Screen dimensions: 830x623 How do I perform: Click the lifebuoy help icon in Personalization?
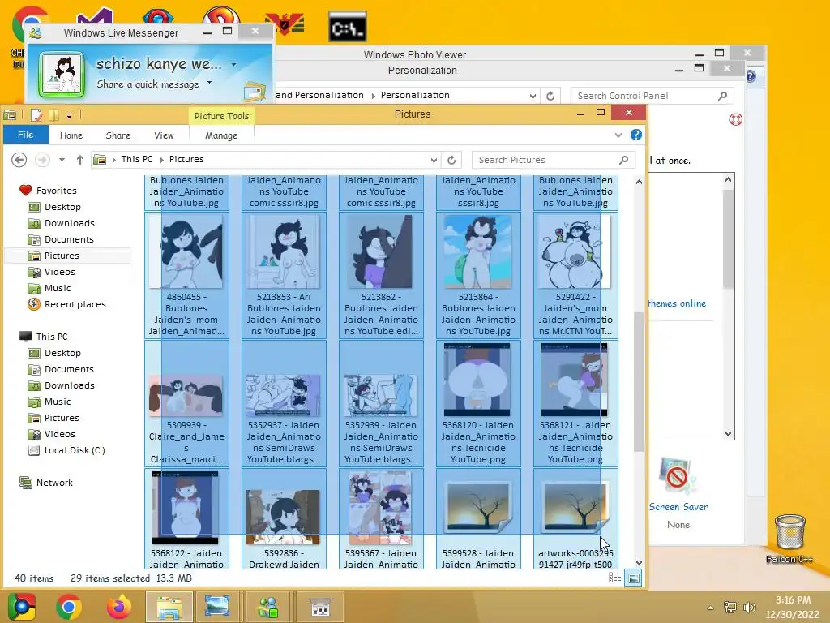point(736,119)
